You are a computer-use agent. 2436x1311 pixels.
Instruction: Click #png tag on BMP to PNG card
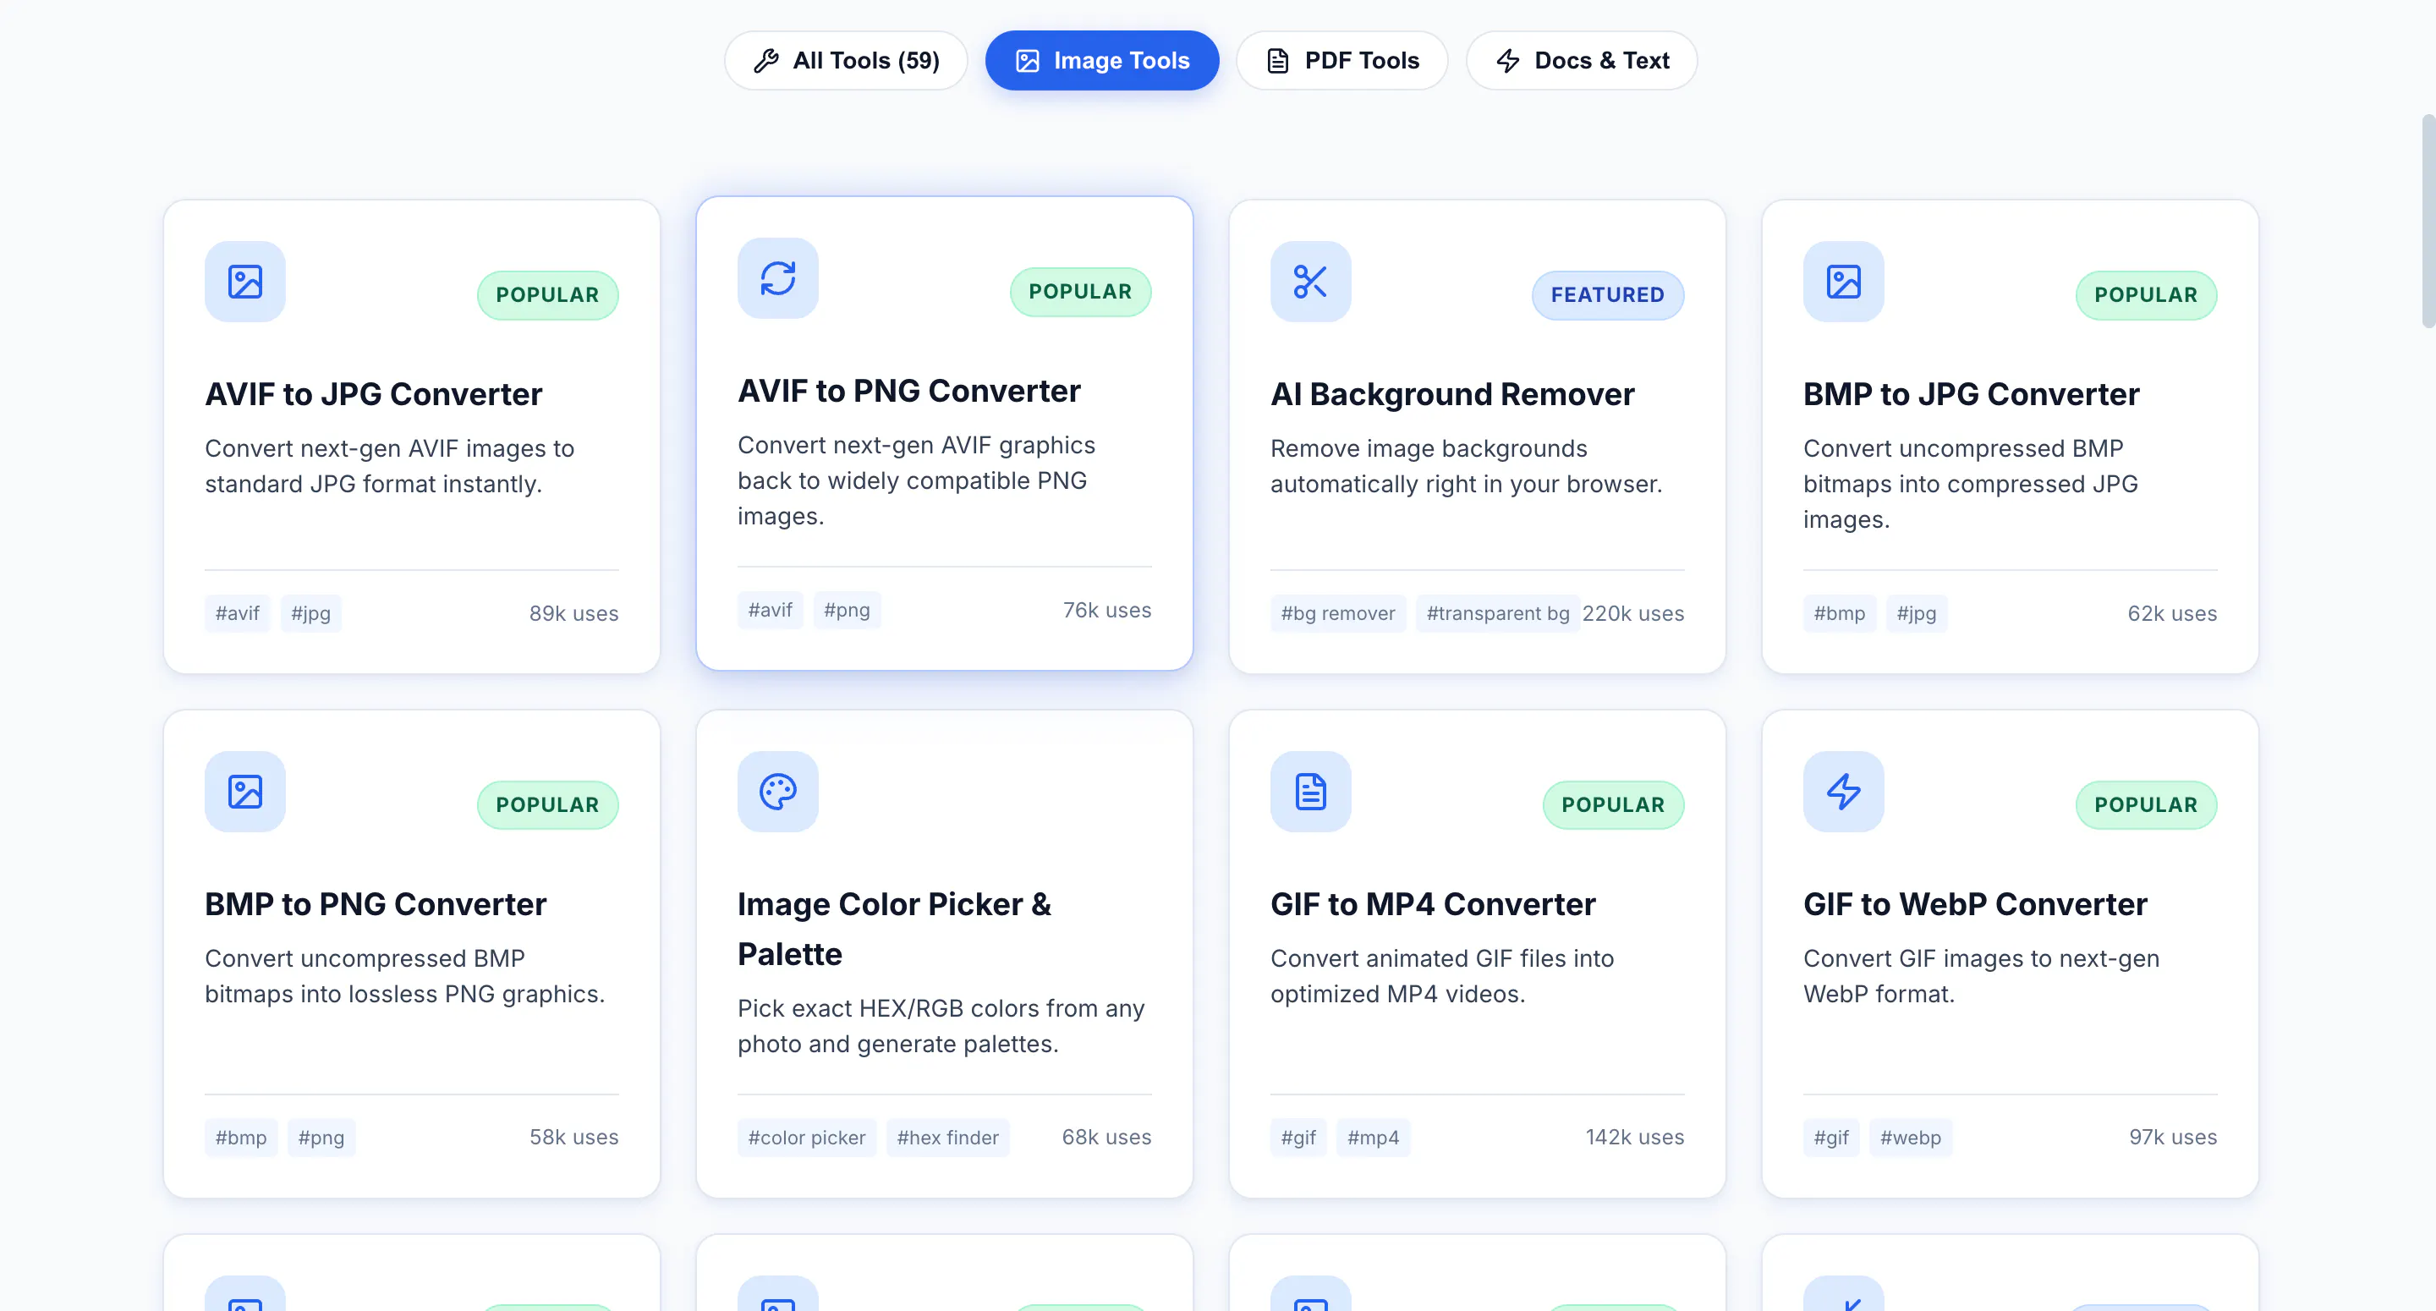321,1138
